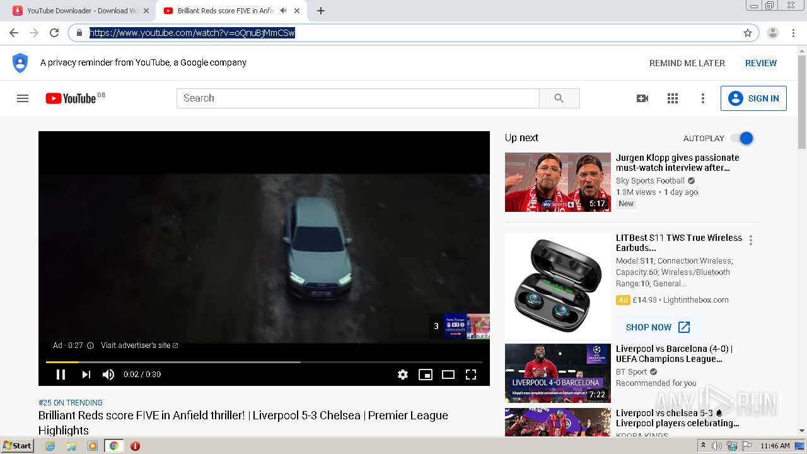This screenshot has width=807, height=454.
Task: Click REVIEW privacy reminder
Action: tap(761, 63)
